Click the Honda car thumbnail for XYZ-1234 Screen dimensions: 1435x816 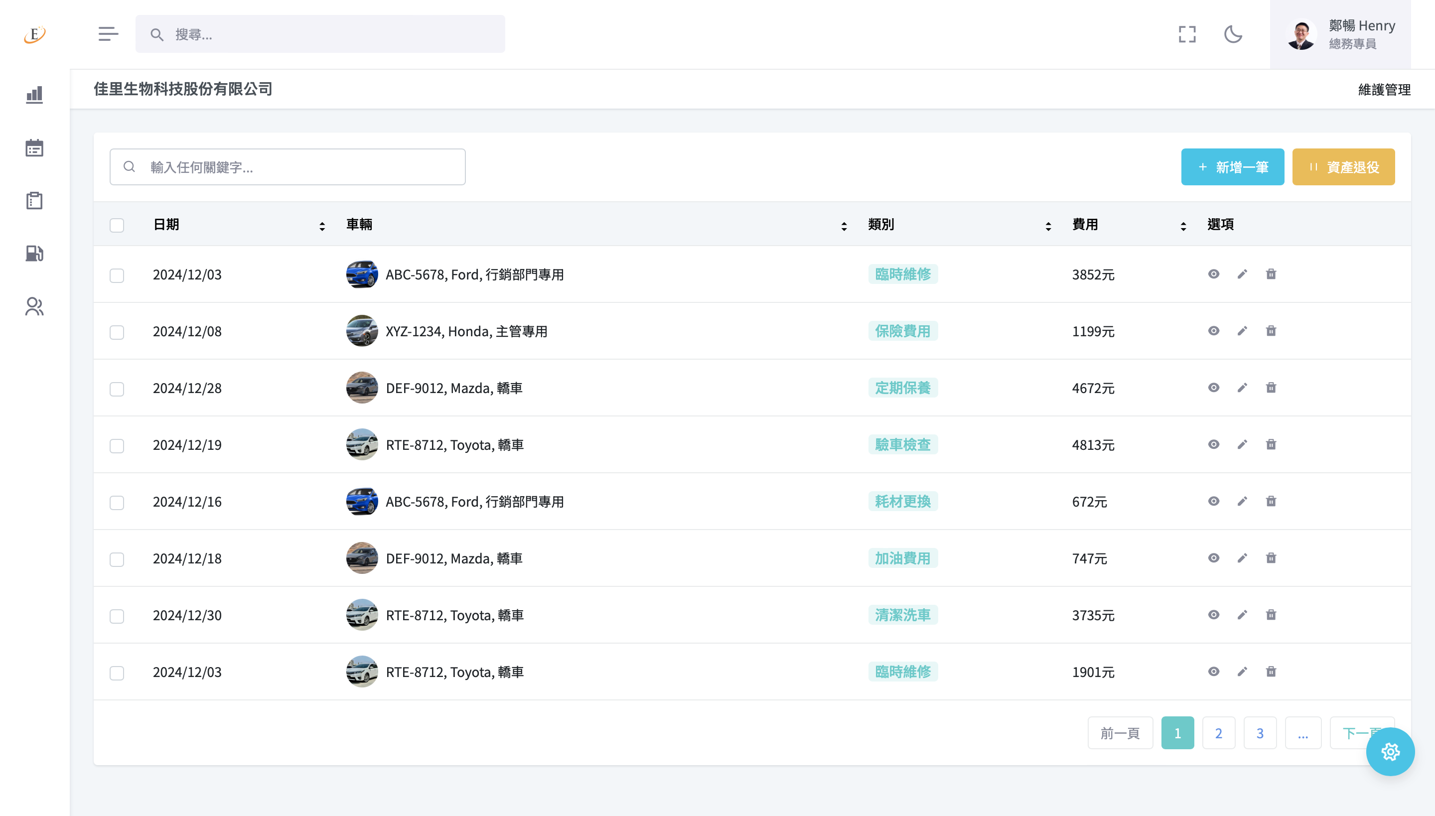[362, 331]
